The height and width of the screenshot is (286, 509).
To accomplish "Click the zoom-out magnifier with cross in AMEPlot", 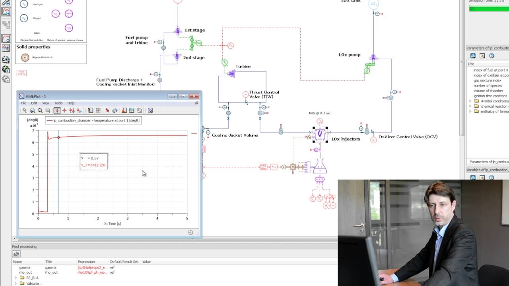I will pyautogui.click(x=40, y=110).
